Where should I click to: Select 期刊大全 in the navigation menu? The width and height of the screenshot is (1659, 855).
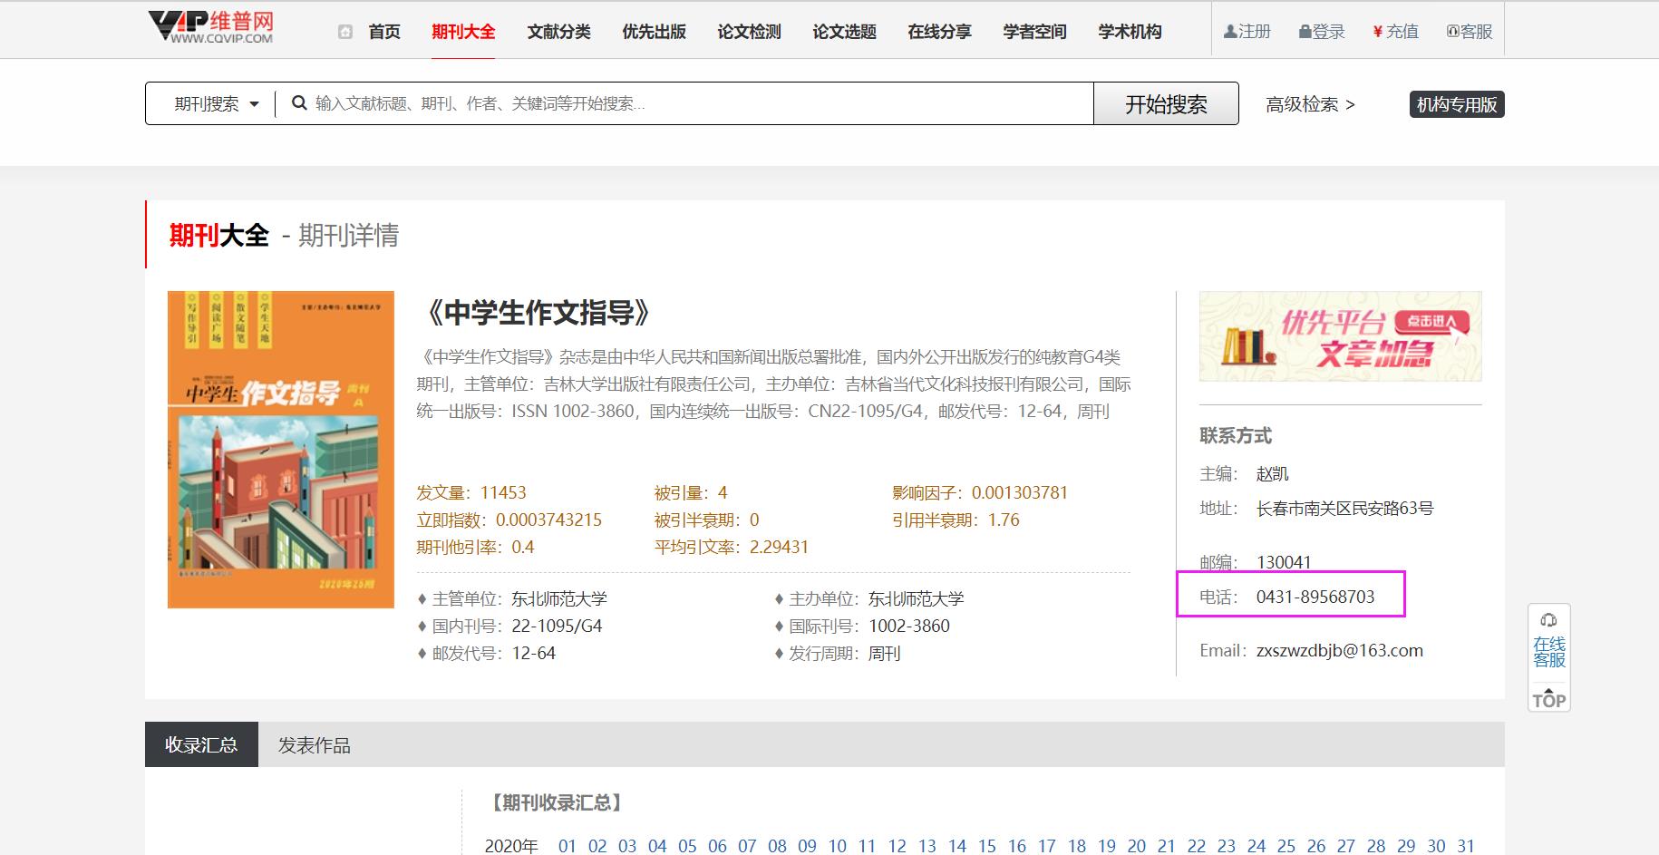pyautogui.click(x=464, y=30)
